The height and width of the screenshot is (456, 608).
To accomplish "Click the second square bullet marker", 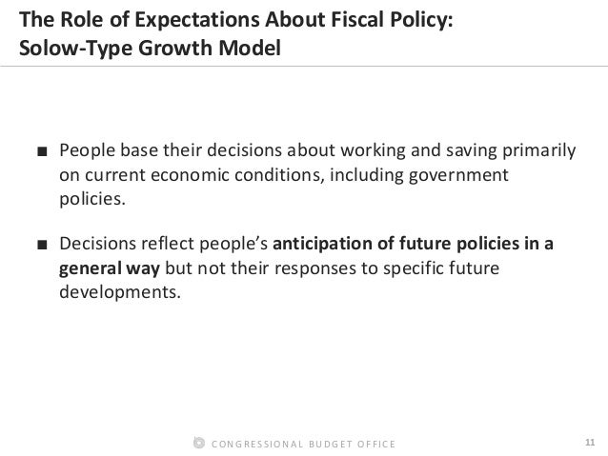I will click(43, 244).
